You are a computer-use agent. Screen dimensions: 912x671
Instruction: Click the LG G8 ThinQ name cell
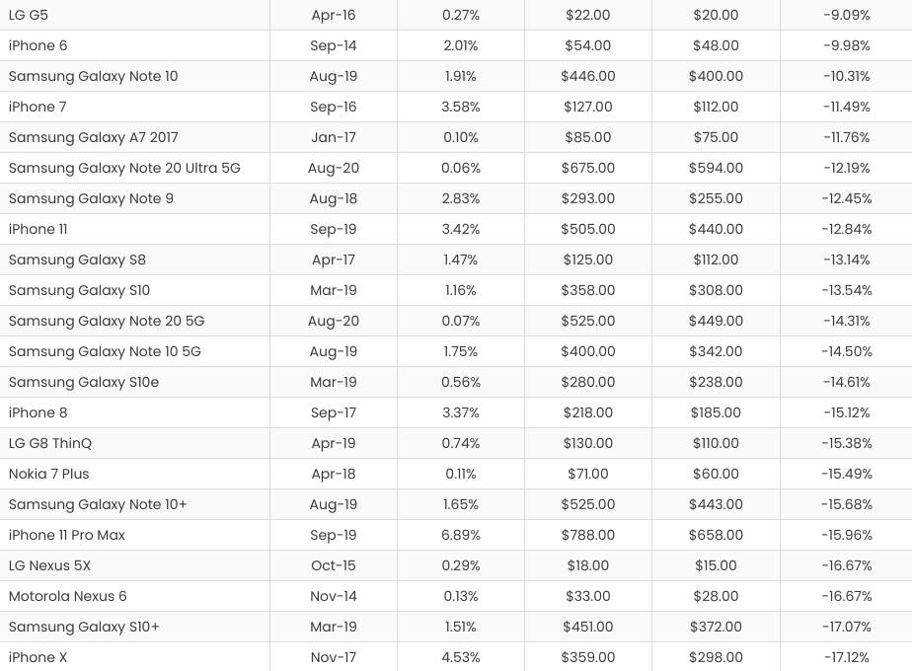tap(50, 443)
